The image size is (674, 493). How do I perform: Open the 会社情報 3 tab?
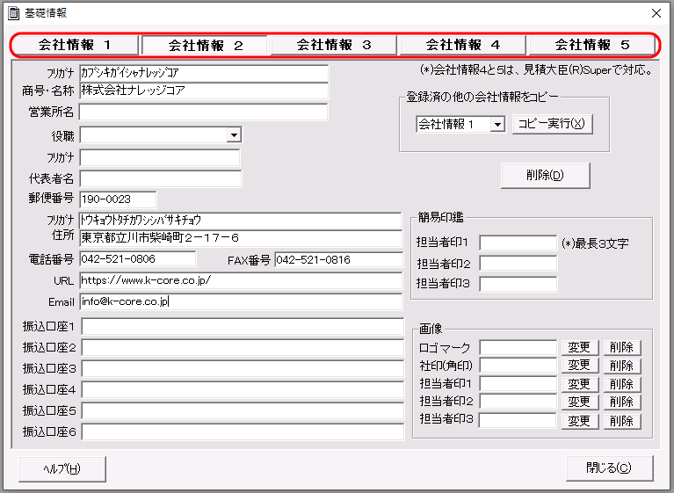(333, 45)
